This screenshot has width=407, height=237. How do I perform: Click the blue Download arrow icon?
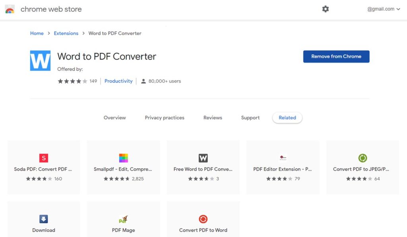[44, 219]
